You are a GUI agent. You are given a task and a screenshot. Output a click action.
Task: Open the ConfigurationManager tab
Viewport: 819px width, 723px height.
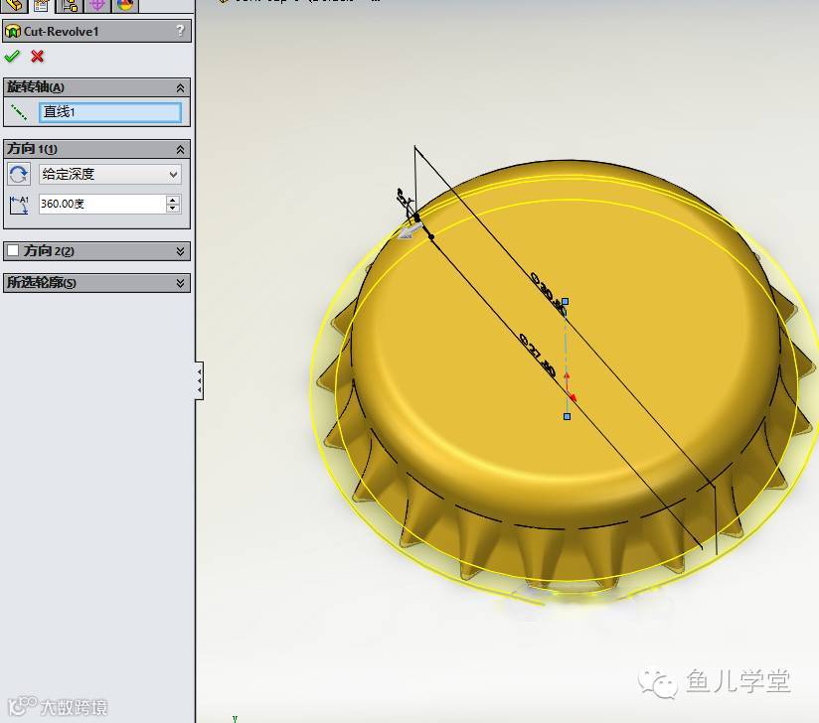tap(70, 5)
